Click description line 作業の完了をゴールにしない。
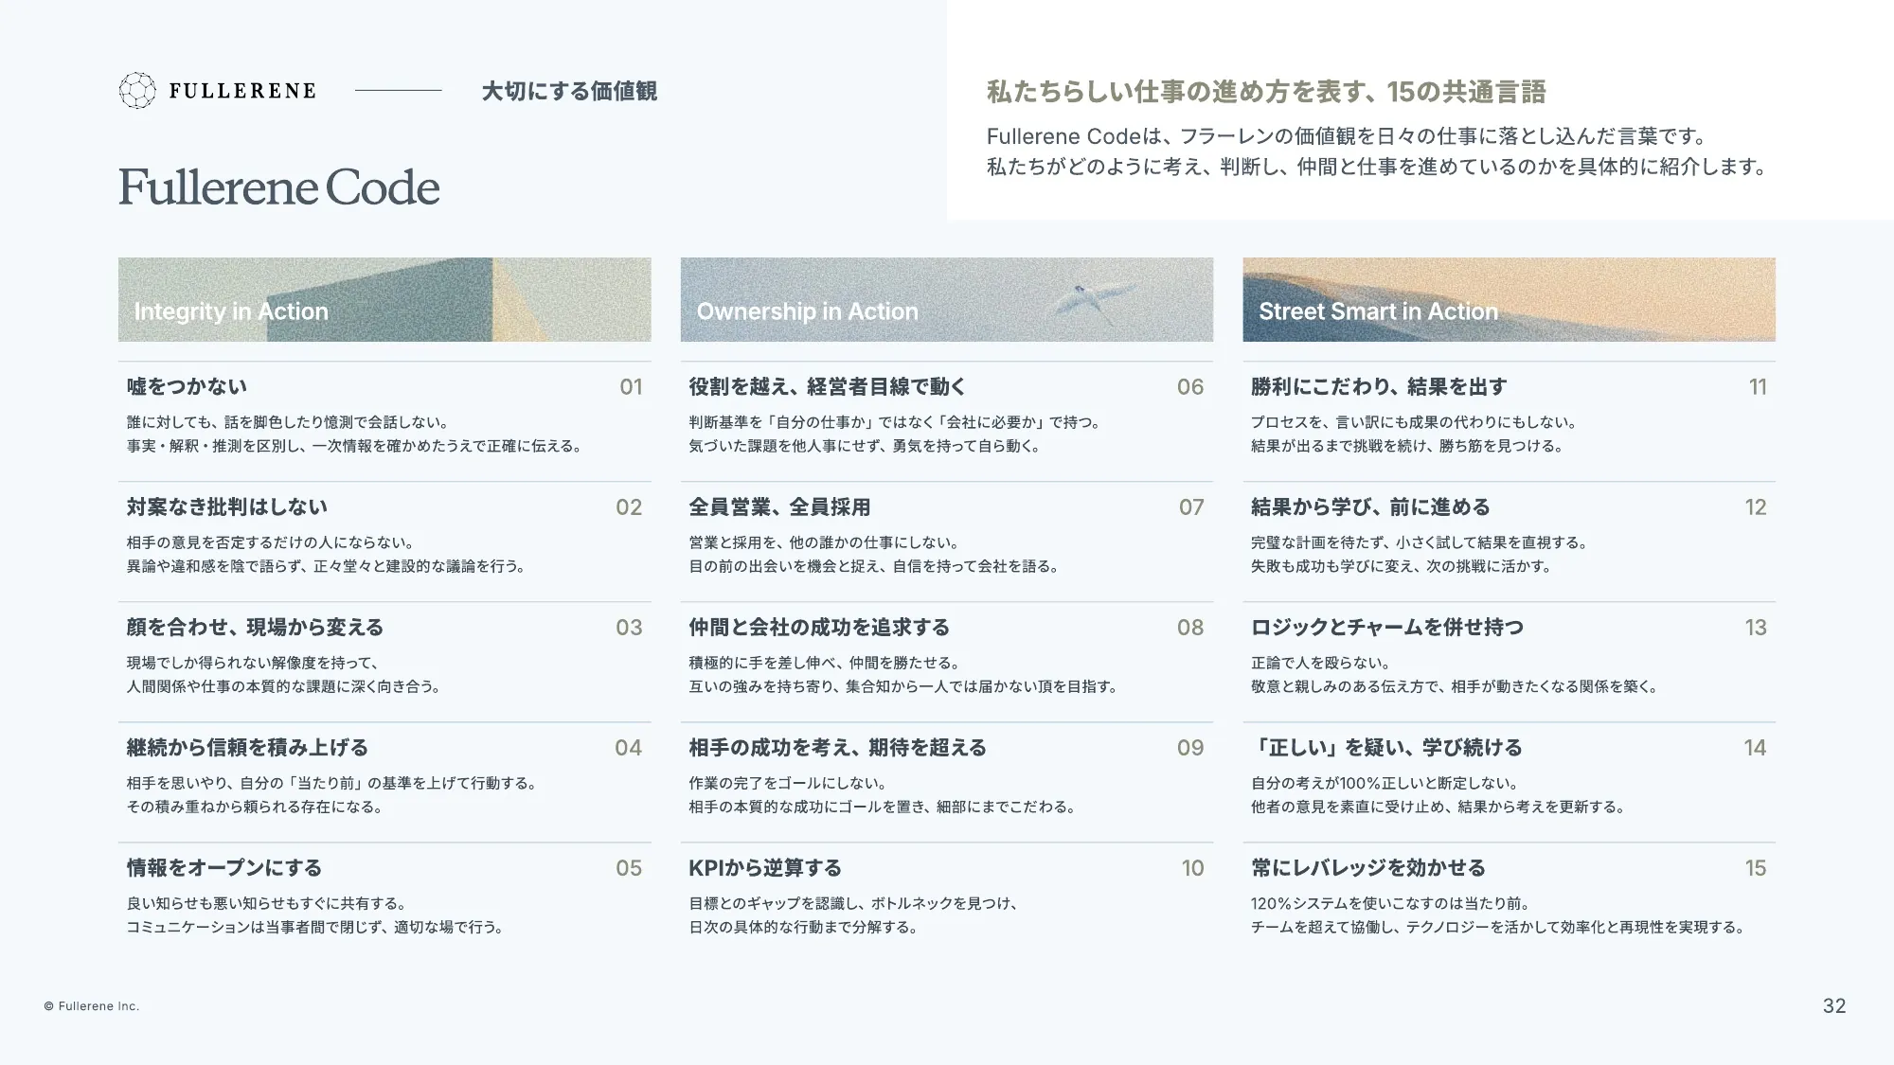Viewport: 1894px width, 1065px height. click(x=788, y=783)
